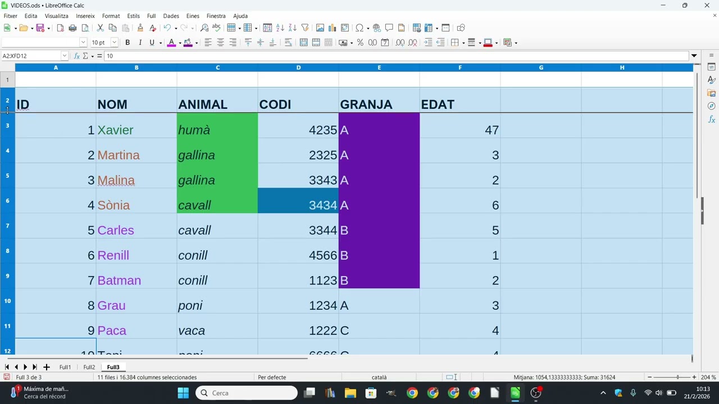Switch to the Full1 sheet tab
719x404 pixels.
(65, 367)
